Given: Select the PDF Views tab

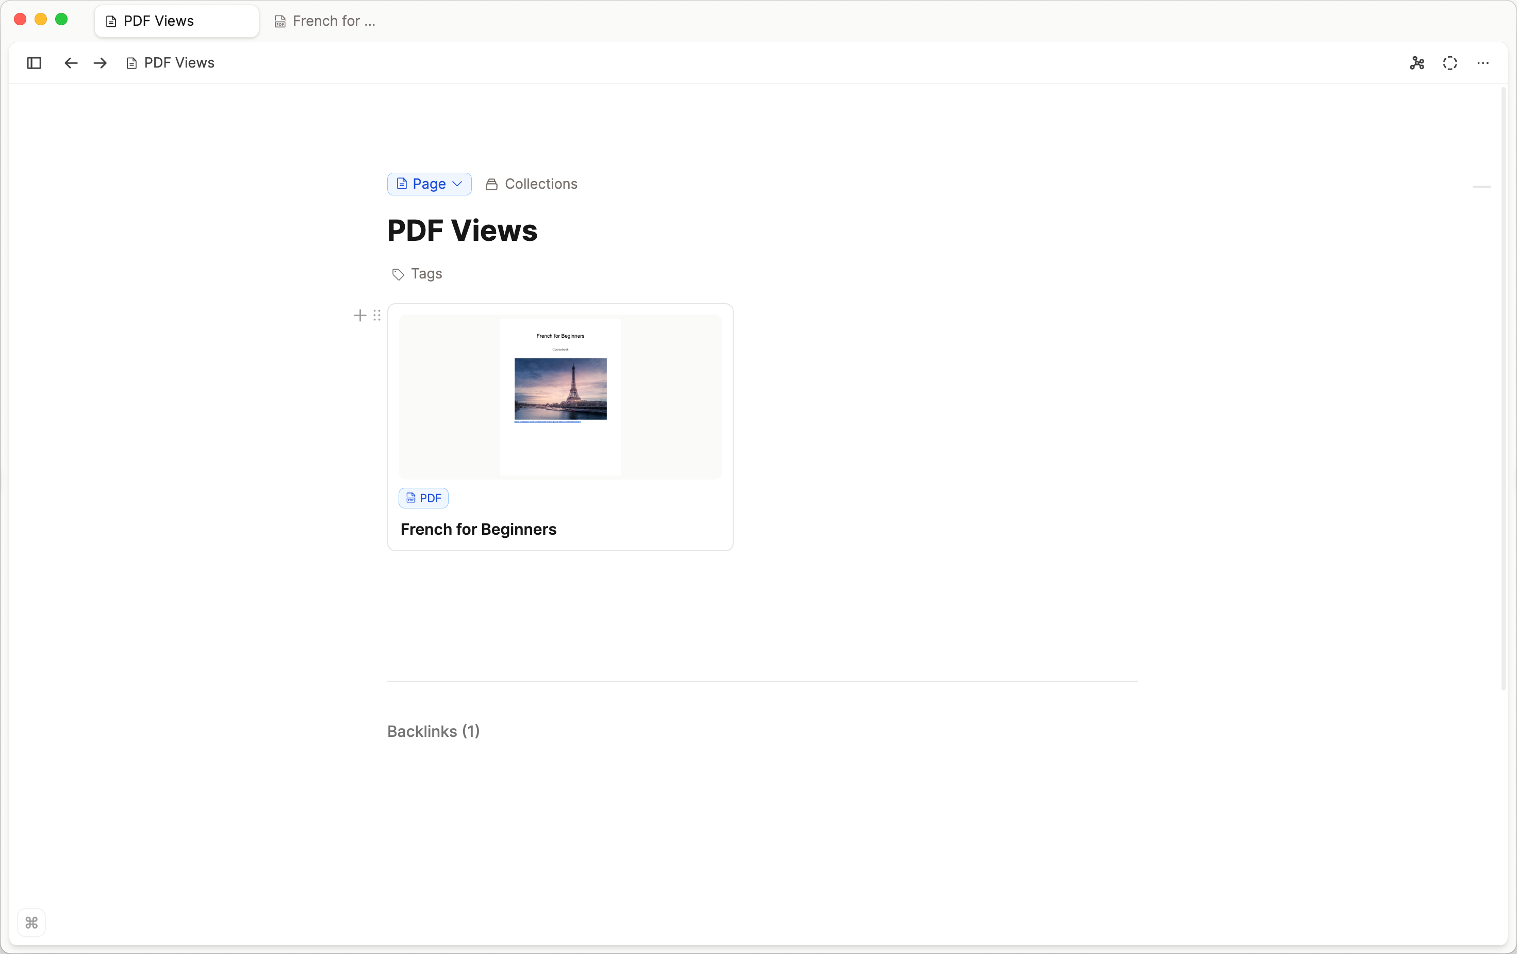Looking at the screenshot, I should 159,22.
